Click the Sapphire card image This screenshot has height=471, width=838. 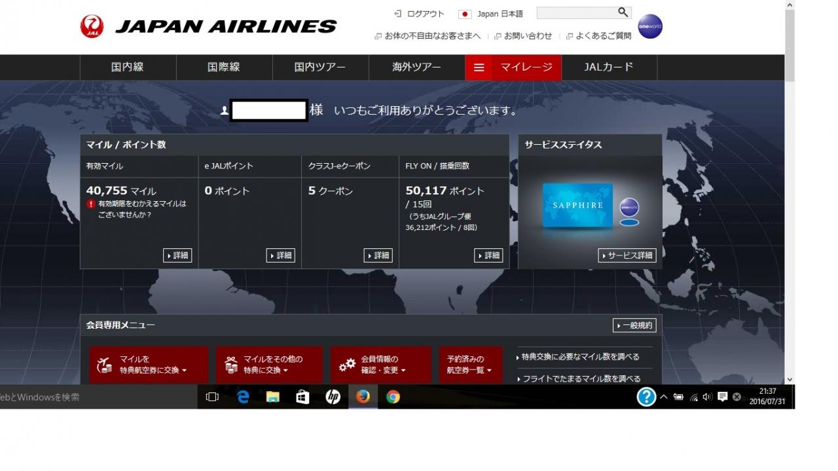(577, 205)
